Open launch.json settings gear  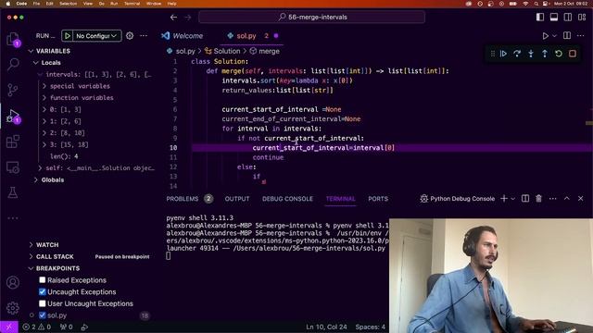(130, 36)
